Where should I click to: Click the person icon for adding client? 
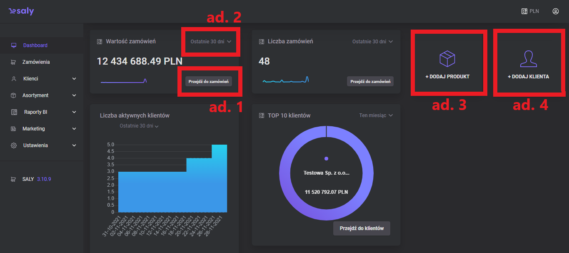pos(528,59)
